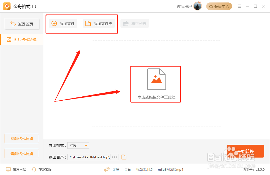Switch to 音频格式转换 mode
The image size is (270, 175).
coord(22,154)
